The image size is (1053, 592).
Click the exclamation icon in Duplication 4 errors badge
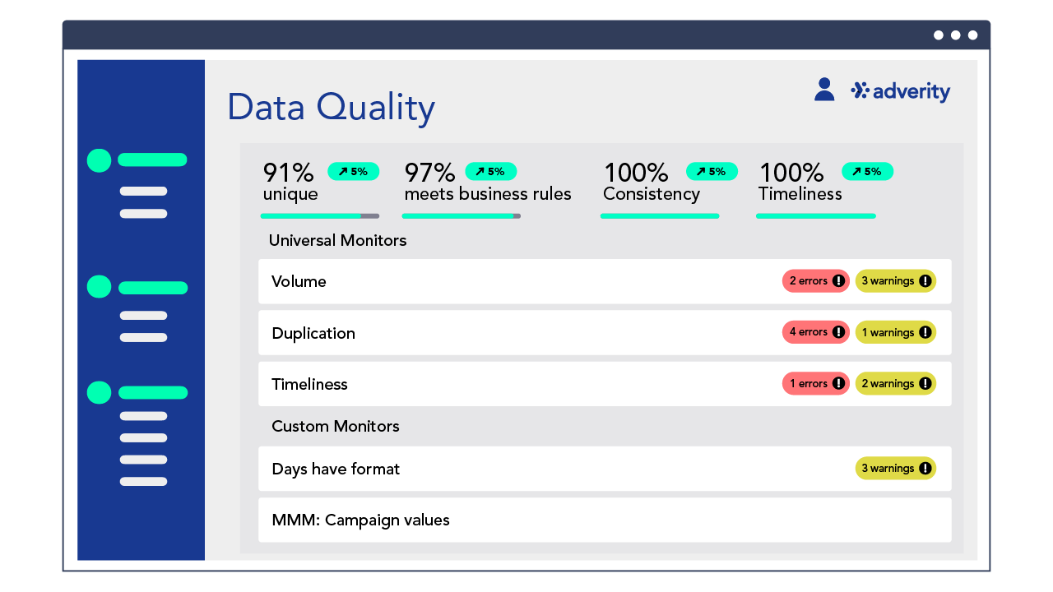click(838, 332)
